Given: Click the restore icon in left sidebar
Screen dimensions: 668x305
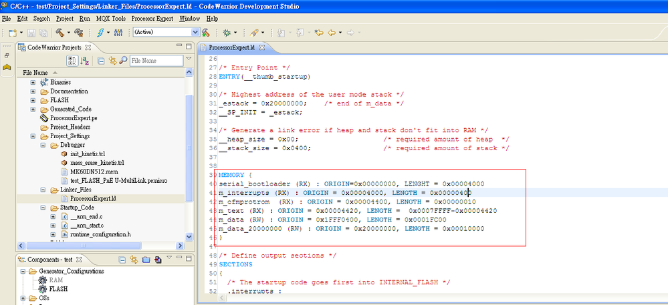Looking at the screenshot, I should tap(7, 55).
